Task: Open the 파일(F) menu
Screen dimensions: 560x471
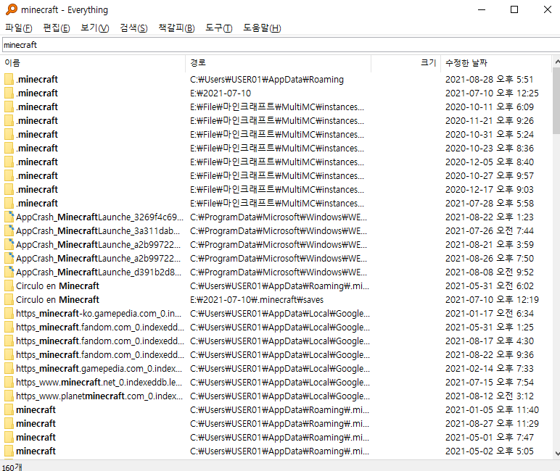Action: click(x=19, y=28)
